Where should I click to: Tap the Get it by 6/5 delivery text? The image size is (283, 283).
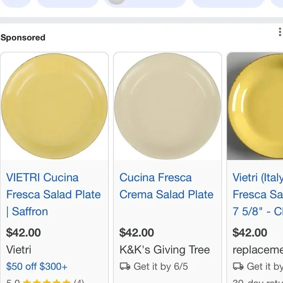click(161, 266)
